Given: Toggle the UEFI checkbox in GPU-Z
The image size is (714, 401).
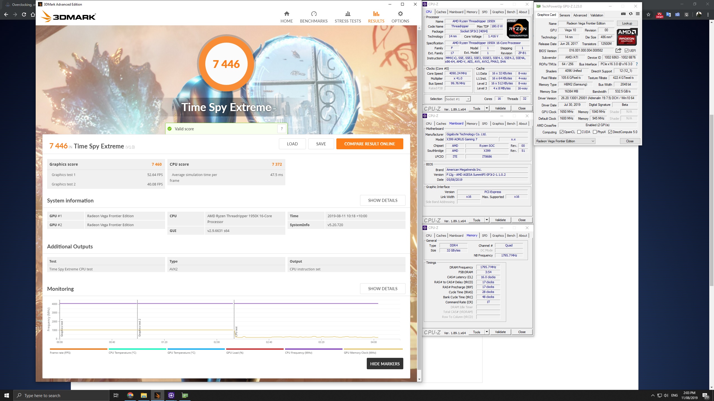Looking at the screenshot, I should coord(626,51).
